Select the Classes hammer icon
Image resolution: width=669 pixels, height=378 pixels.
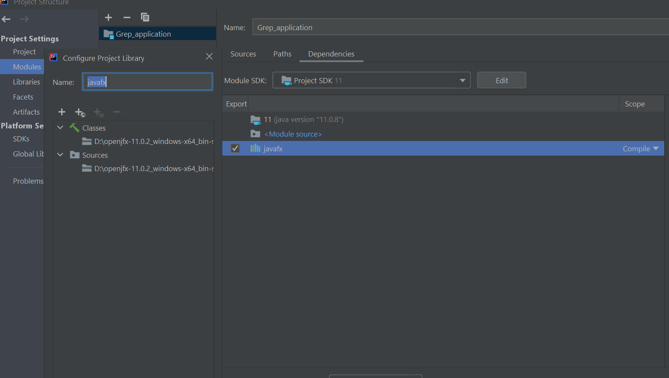(75, 128)
